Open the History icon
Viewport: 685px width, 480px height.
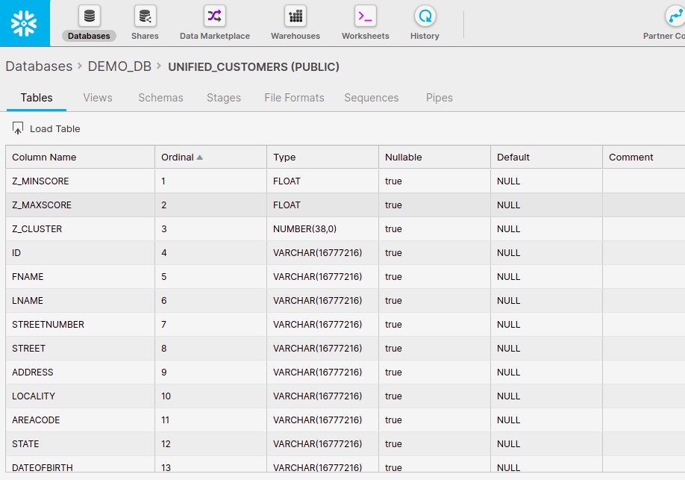point(425,16)
